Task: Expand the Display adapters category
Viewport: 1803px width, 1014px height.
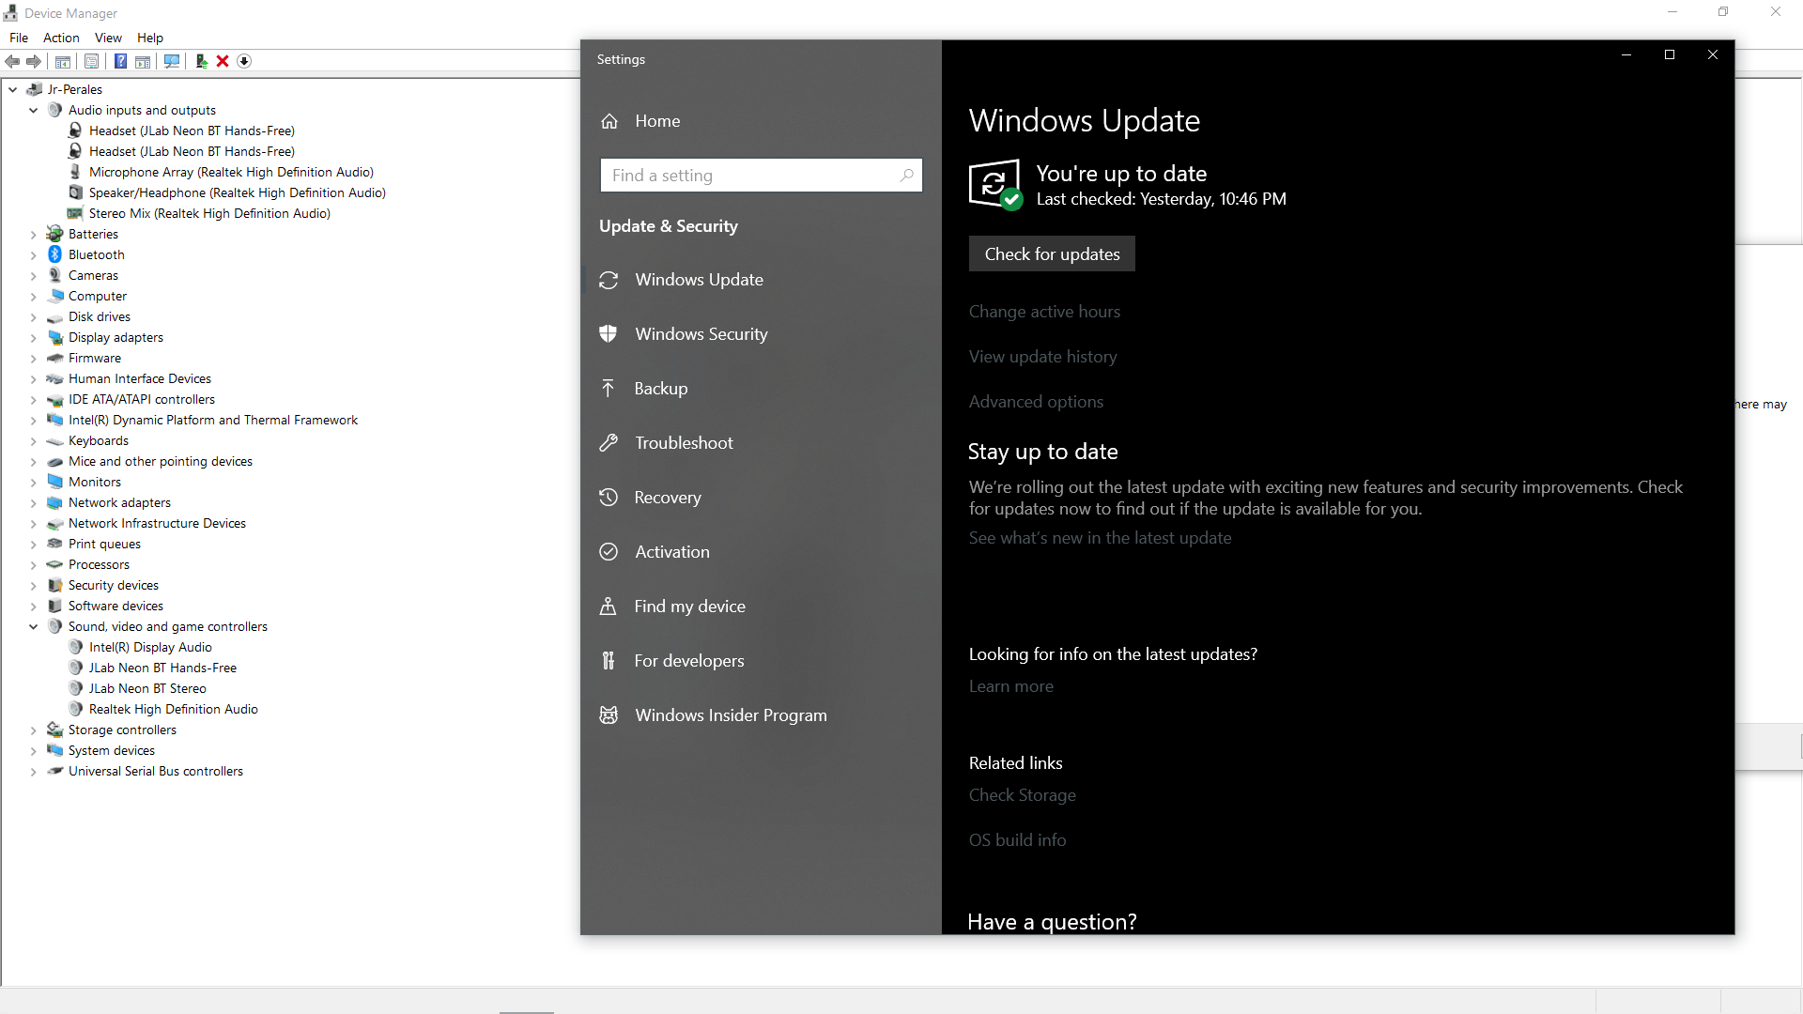Action: [34, 338]
